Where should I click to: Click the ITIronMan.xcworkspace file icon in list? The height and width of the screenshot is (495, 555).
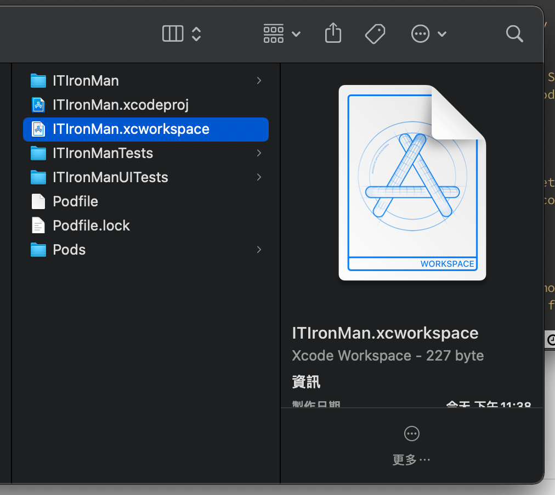point(38,129)
